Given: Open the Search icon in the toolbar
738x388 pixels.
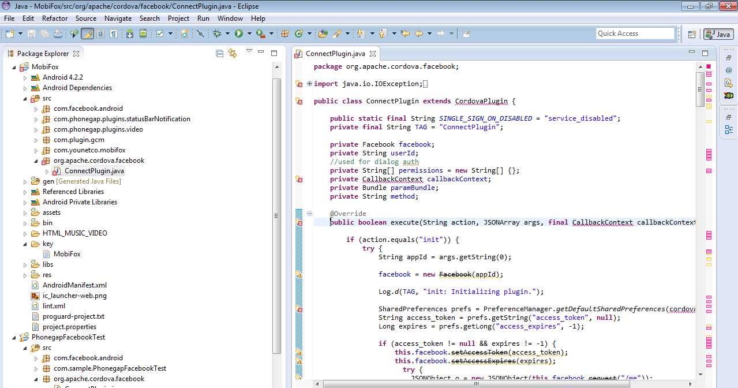Looking at the screenshot, I should (336, 33).
